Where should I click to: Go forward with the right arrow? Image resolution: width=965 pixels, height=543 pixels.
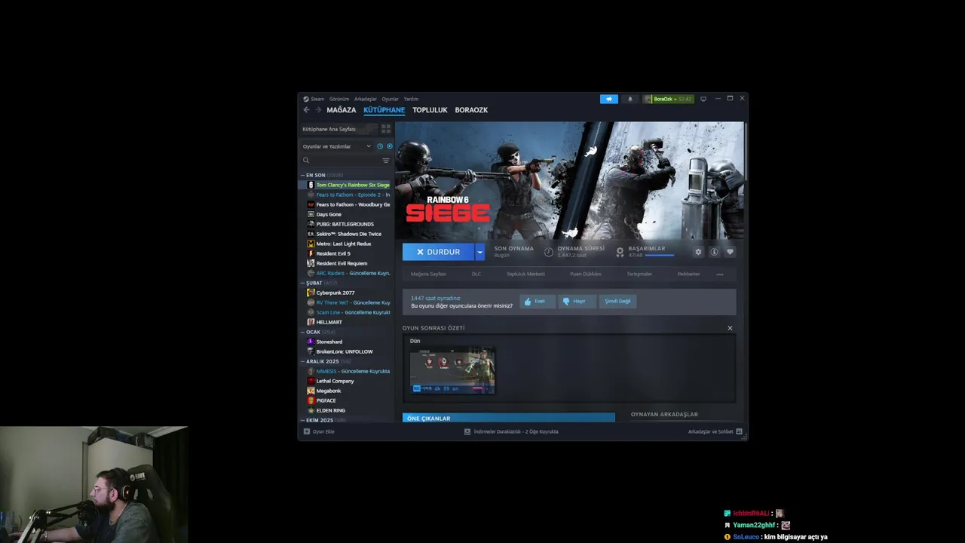(x=318, y=110)
